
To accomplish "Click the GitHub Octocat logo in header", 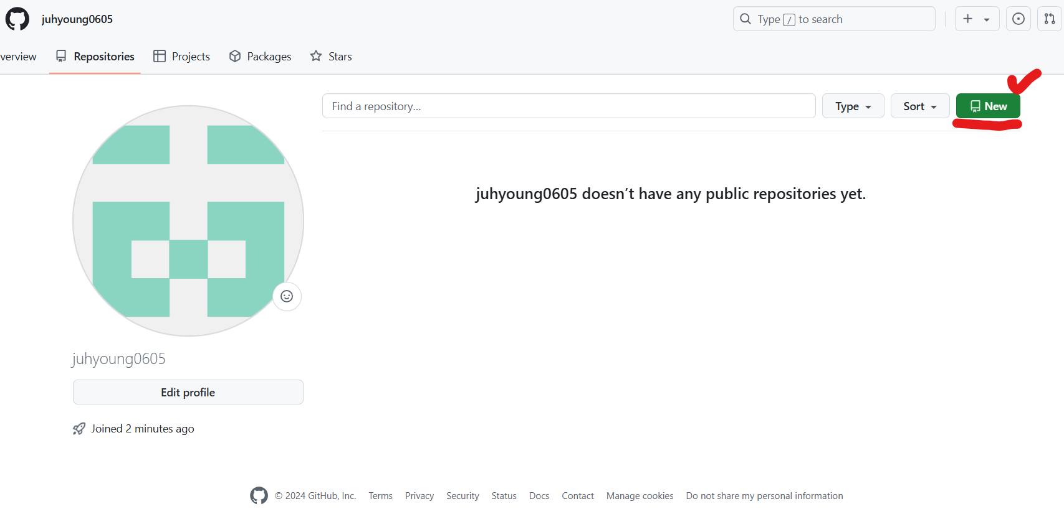I will [x=17, y=19].
